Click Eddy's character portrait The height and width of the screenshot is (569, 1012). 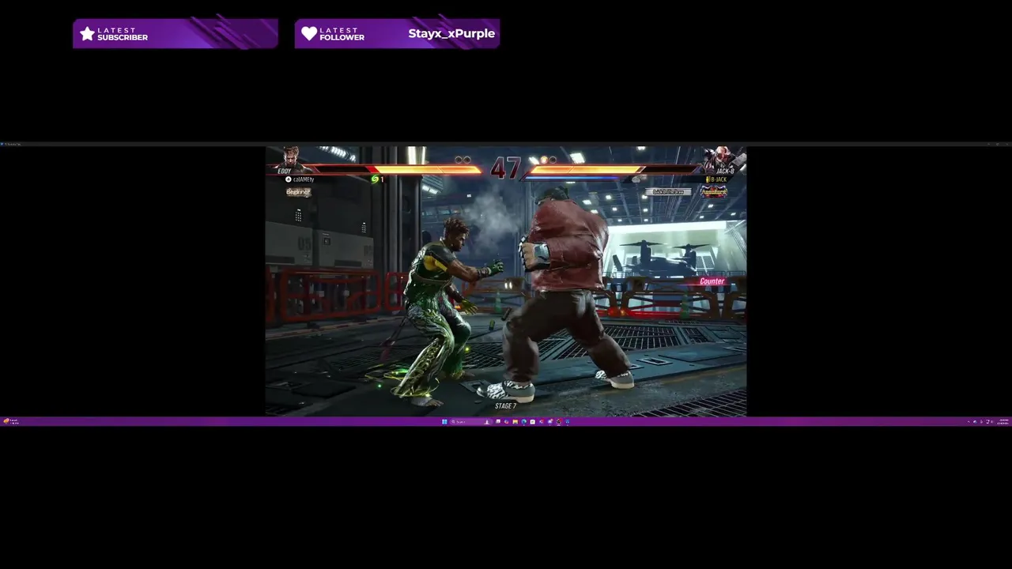click(291, 158)
